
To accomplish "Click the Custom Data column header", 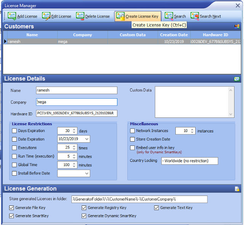I will [x=133, y=35].
